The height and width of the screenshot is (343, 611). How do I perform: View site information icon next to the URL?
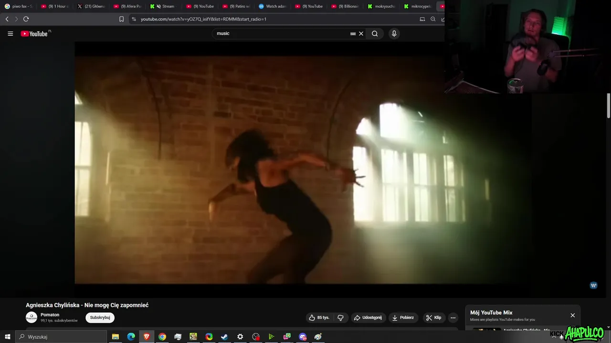[134, 19]
